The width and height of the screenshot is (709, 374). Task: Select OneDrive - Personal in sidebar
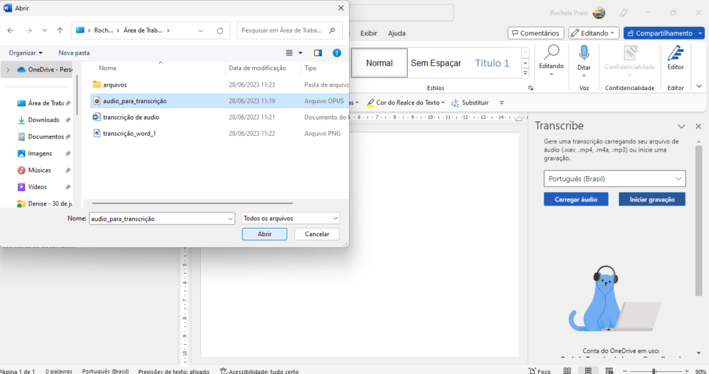point(44,70)
